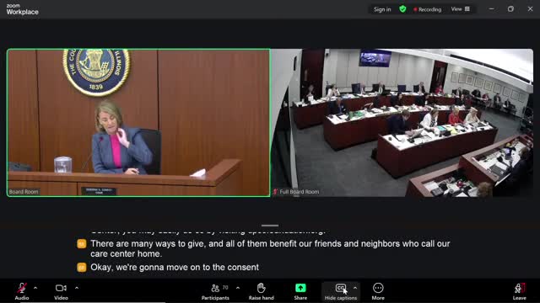Sign in to Zoom
This screenshot has height=303, width=540.
(x=382, y=9)
